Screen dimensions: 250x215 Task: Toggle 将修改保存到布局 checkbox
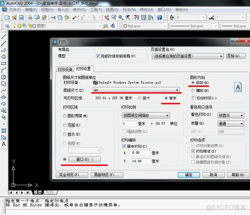98,56
